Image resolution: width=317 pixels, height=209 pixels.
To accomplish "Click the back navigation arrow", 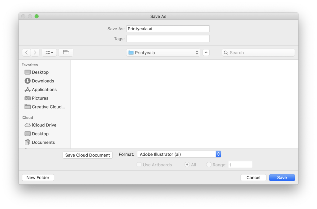I will click(x=27, y=53).
